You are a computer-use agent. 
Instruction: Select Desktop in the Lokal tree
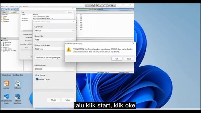coord(7,46)
